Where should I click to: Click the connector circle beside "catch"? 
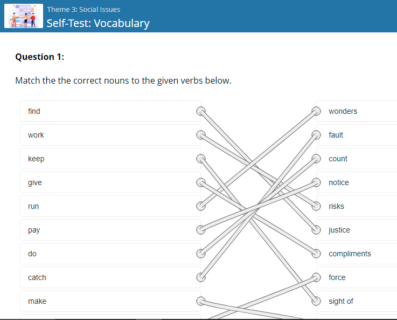[x=200, y=277]
